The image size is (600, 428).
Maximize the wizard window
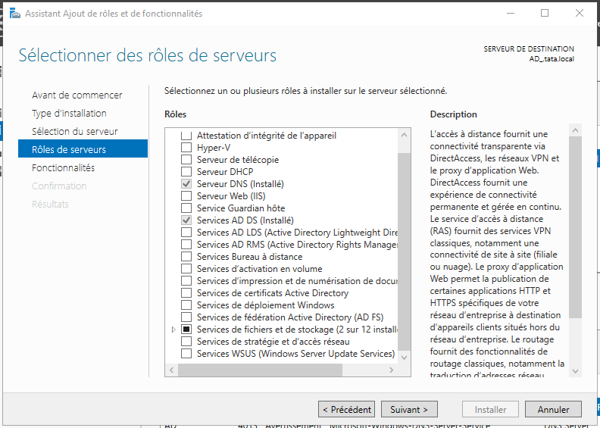(545, 13)
